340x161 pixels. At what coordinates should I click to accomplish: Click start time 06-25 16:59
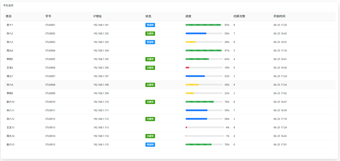click(280, 111)
